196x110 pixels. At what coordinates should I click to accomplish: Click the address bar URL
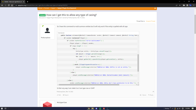click(x=43, y=5)
